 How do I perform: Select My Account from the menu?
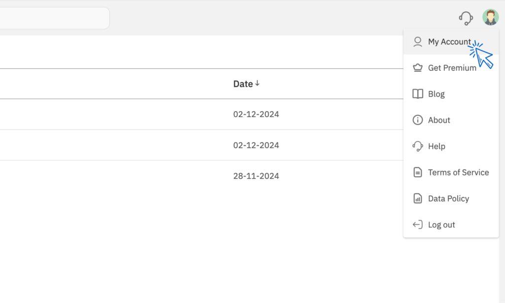tap(449, 42)
